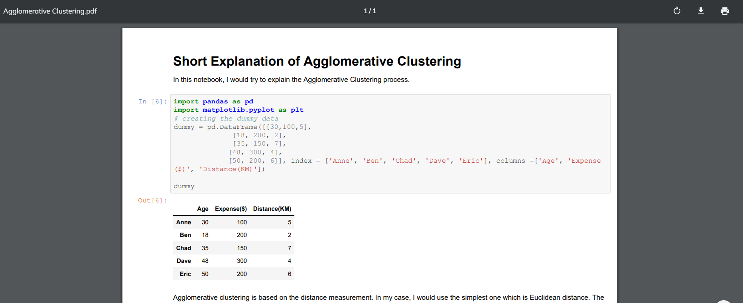Download the Agglomerative Clustering PDF

(x=701, y=11)
